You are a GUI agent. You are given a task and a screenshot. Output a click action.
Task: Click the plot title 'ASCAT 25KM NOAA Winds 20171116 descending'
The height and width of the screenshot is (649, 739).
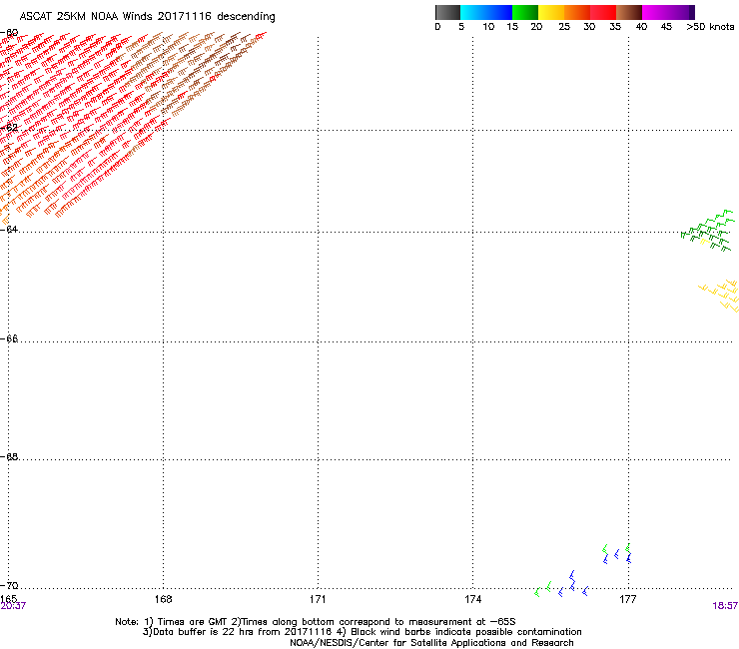point(147,17)
